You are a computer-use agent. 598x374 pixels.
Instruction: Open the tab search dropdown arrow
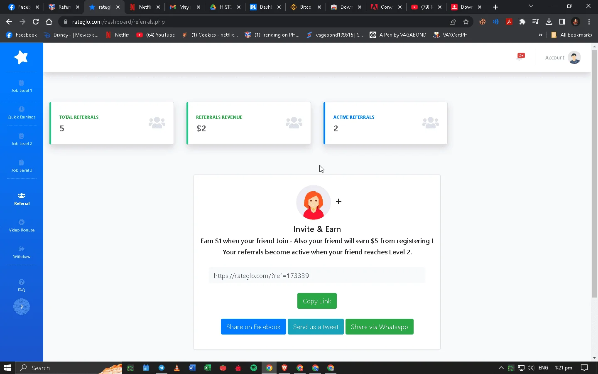click(531, 6)
